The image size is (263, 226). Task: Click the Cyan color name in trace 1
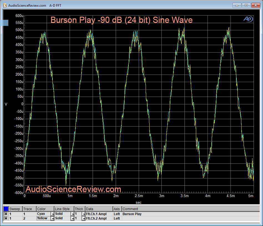point(41,214)
